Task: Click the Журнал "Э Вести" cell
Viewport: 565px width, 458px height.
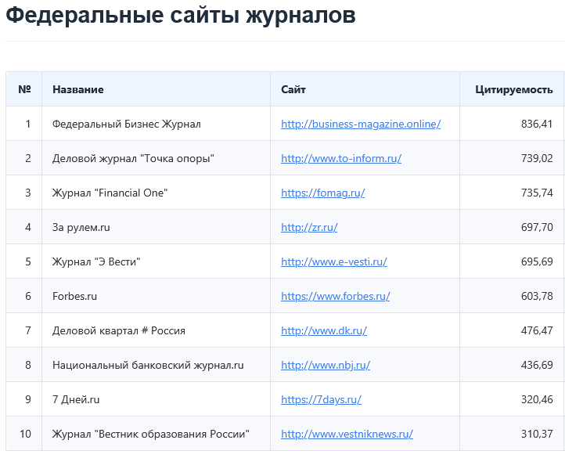Action: [156, 261]
